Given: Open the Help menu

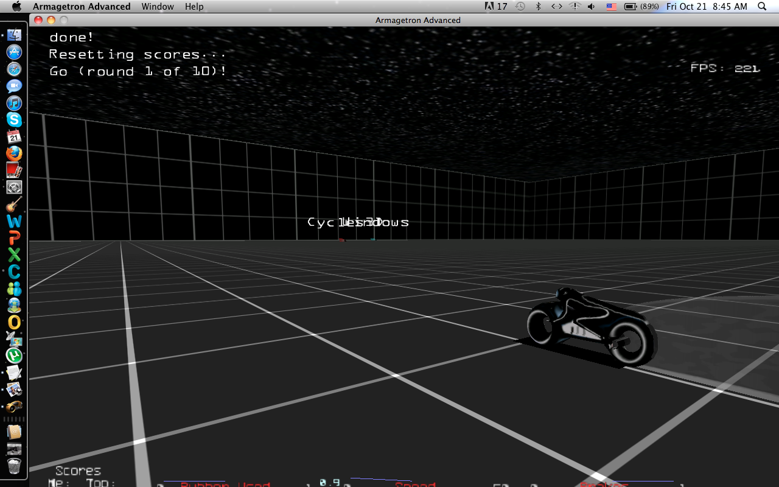Looking at the screenshot, I should 194,6.
